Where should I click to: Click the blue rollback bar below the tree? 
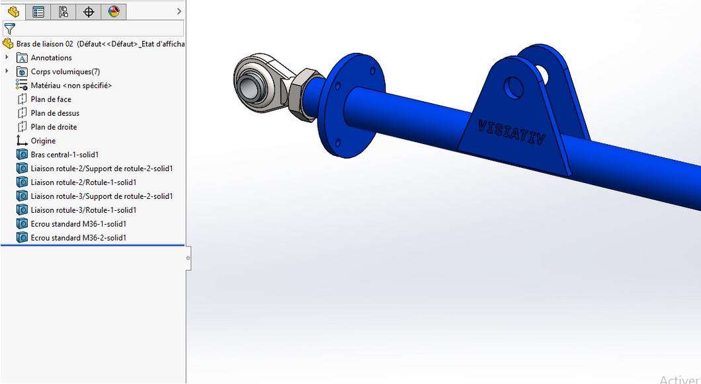tap(93, 245)
